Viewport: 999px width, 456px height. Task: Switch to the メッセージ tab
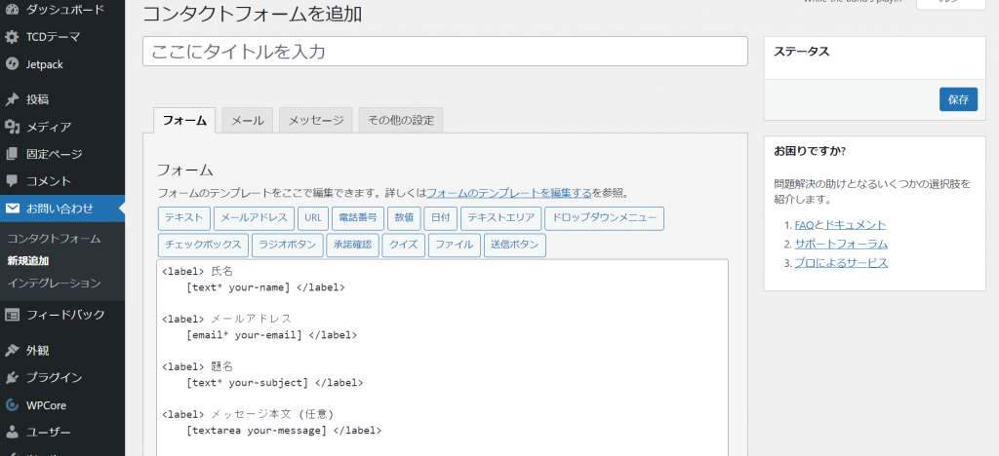coord(316,120)
